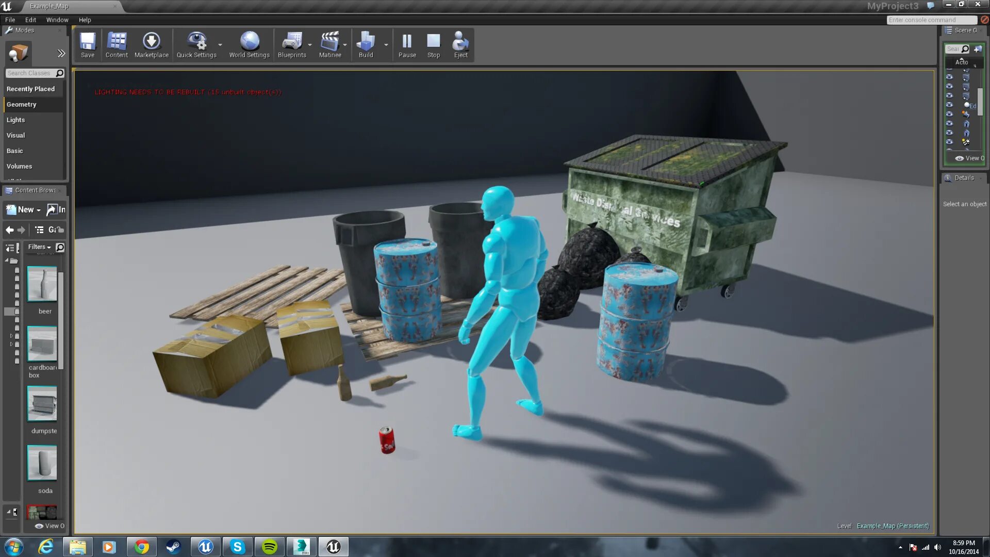Open the Filters dropdown in Content Browser

tap(40, 247)
